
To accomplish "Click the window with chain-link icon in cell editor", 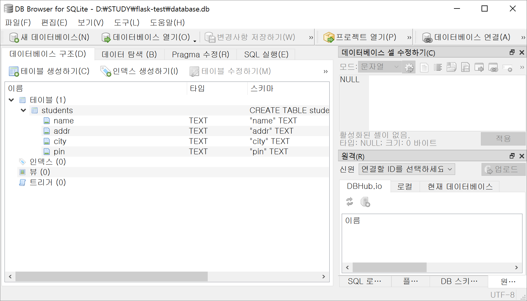I will click(493, 67).
